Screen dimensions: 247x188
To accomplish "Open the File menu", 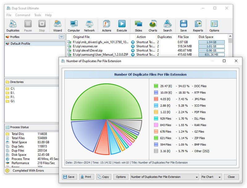I will click(x=9, y=15).
